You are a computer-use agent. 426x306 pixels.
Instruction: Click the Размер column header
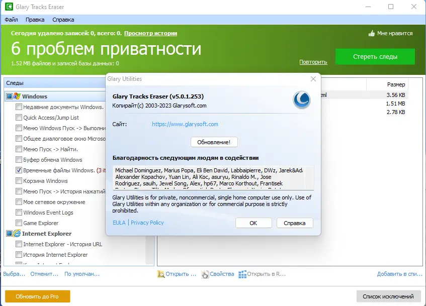click(x=387, y=84)
